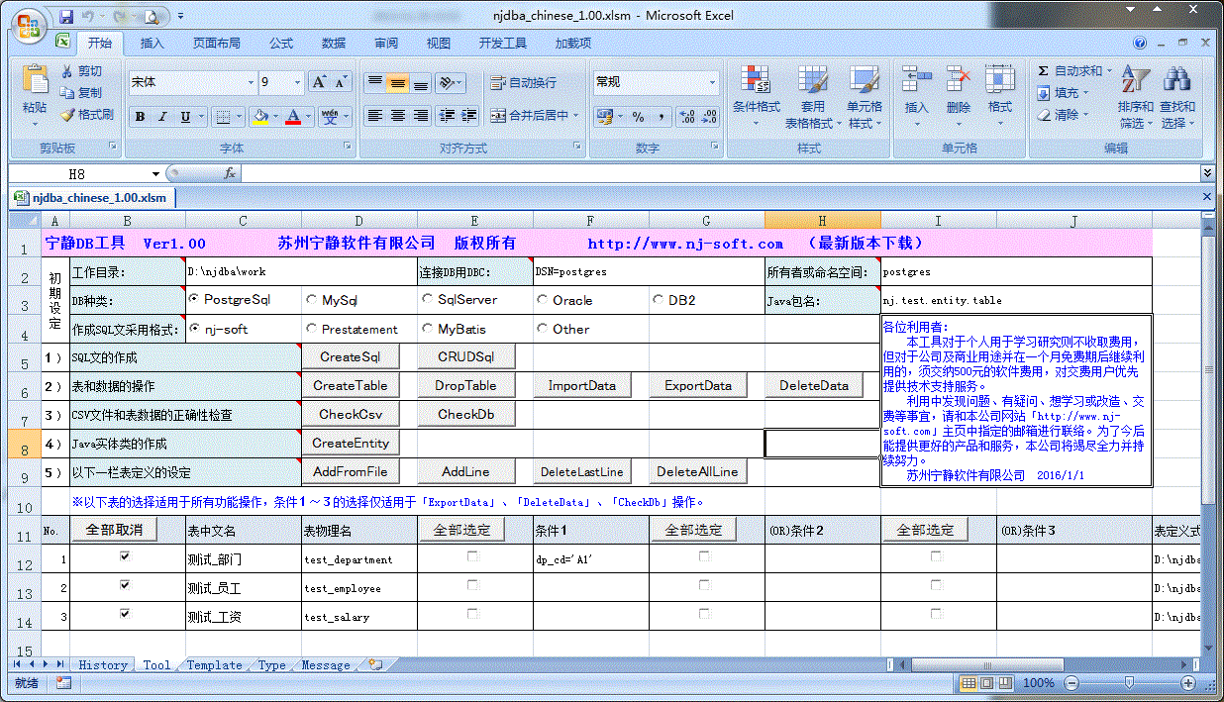Screen dimensions: 1224x702
Task: Open the Name Box dropdown arrow
Action: coord(155,173)
